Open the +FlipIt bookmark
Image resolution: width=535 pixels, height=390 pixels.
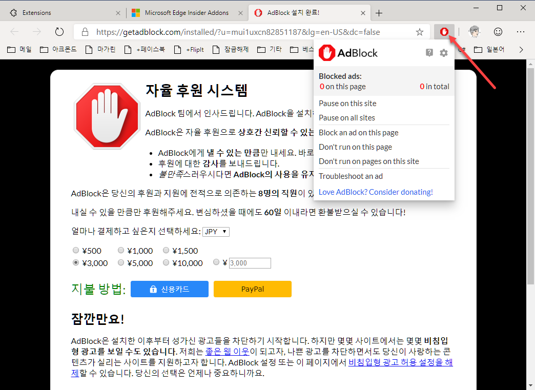(x=189, y=50)
